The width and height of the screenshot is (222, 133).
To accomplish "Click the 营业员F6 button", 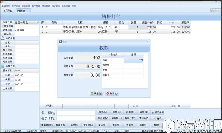I will click(88, 125).
